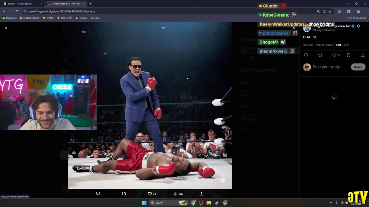Repost using the icon below the photo

[124, 194]
